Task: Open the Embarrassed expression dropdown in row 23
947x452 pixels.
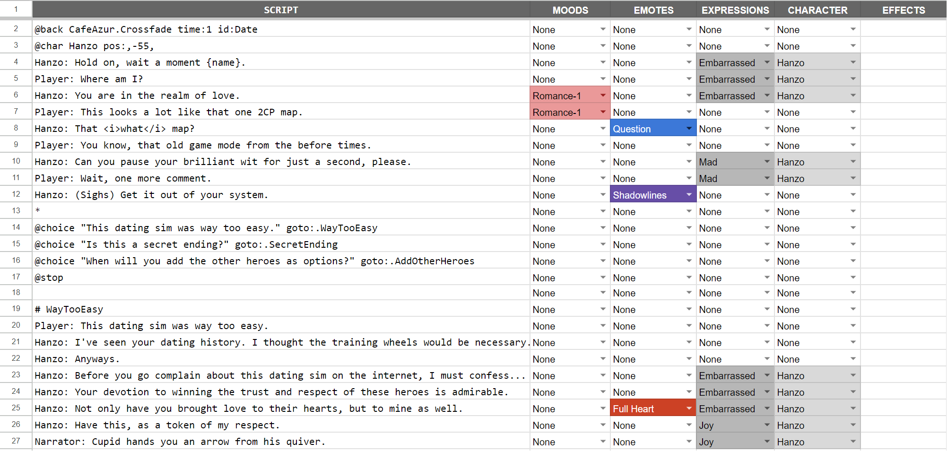Action: coord(767,375)
